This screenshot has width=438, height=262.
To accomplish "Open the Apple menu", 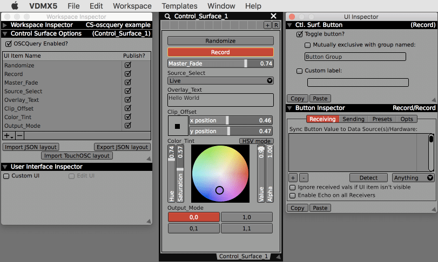I will (x=15, y=5).
